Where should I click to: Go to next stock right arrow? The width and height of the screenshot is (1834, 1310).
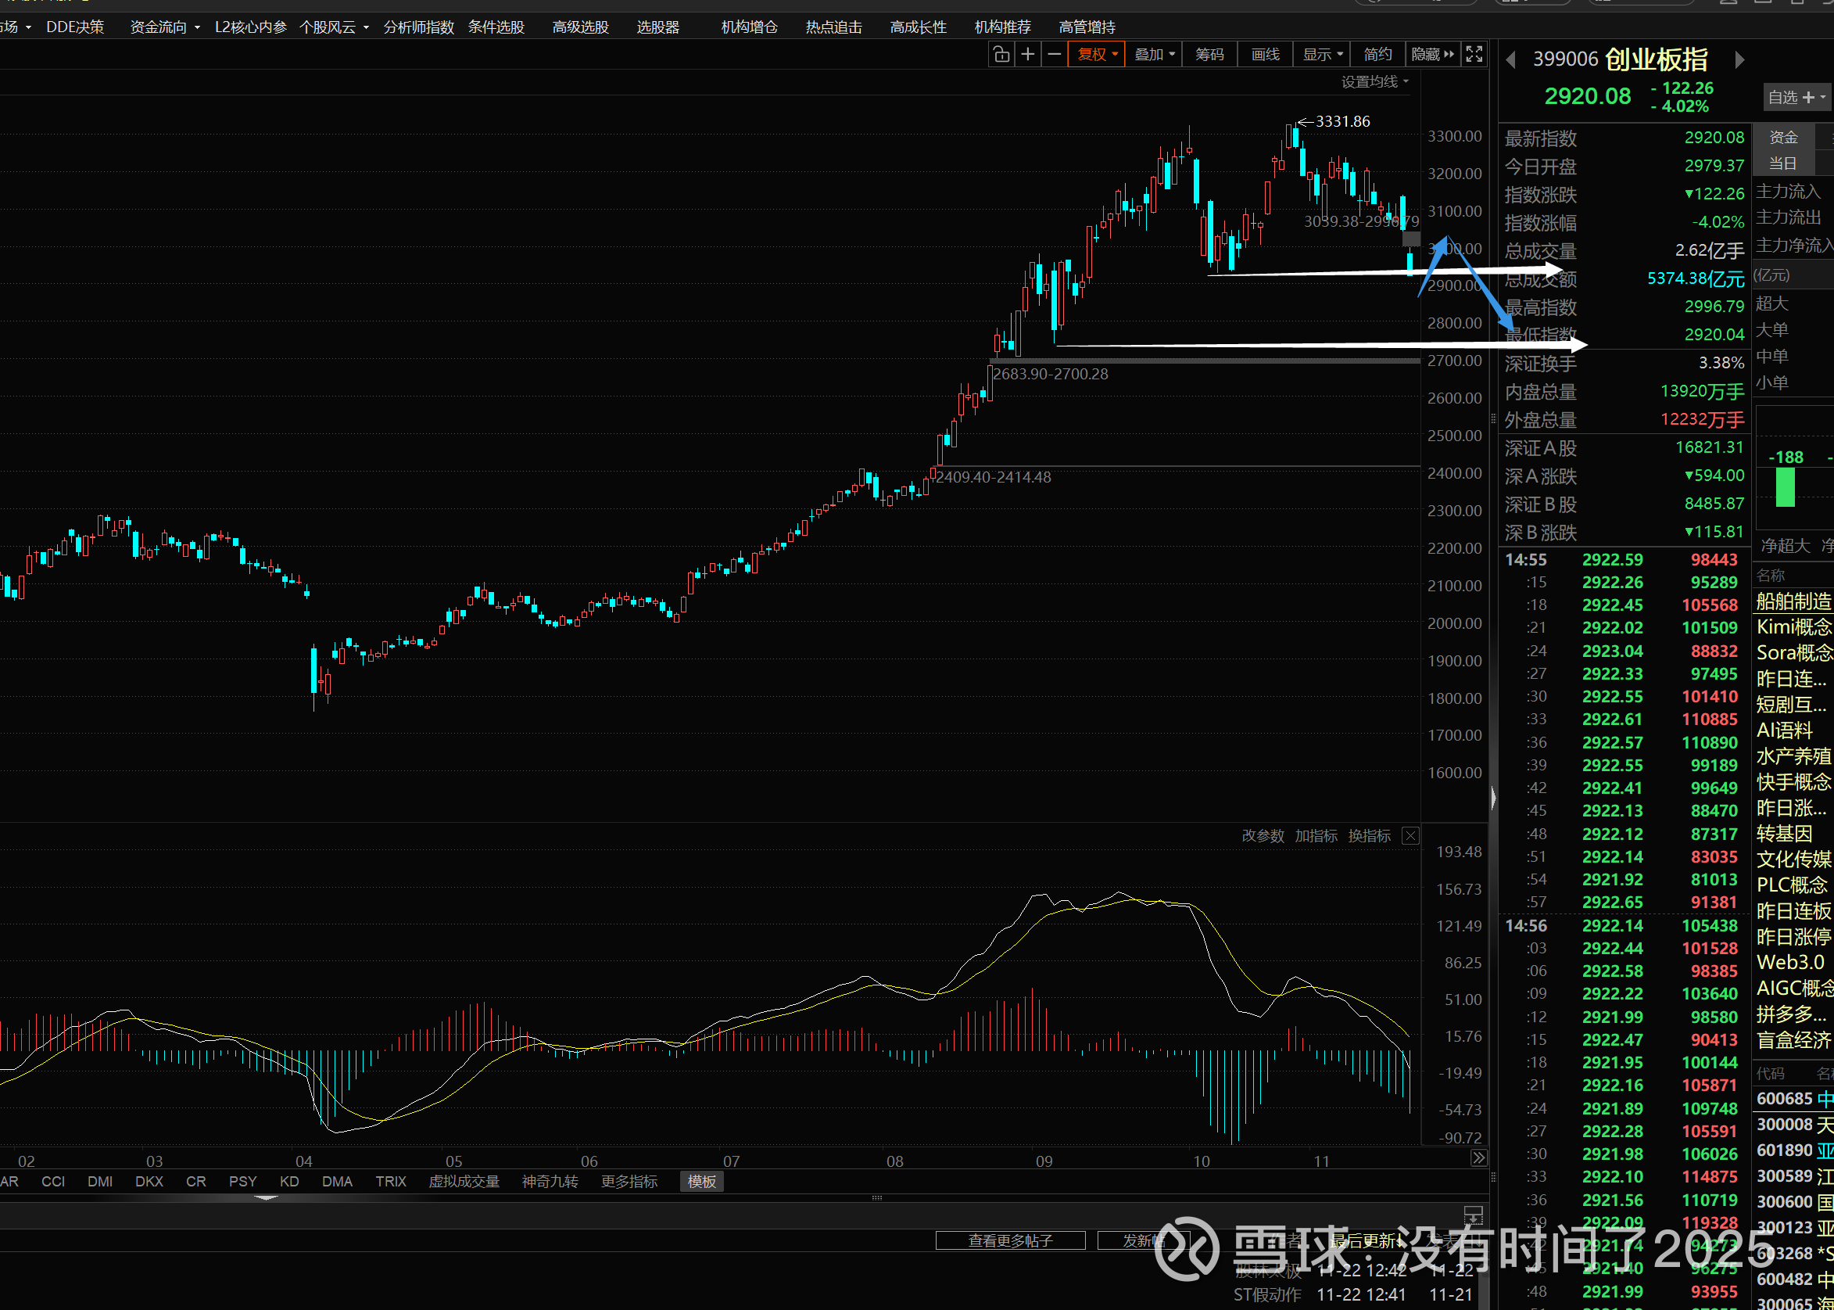pos(1739,59)
